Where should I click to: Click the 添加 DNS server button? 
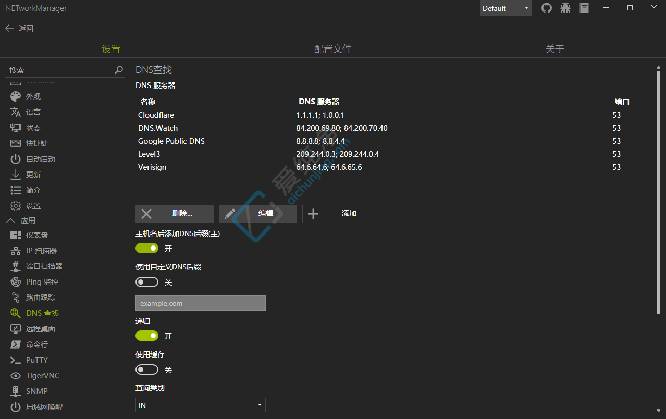click(341, 214)
